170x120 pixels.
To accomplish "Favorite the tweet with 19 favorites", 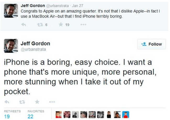I will [x=61, y=25].
